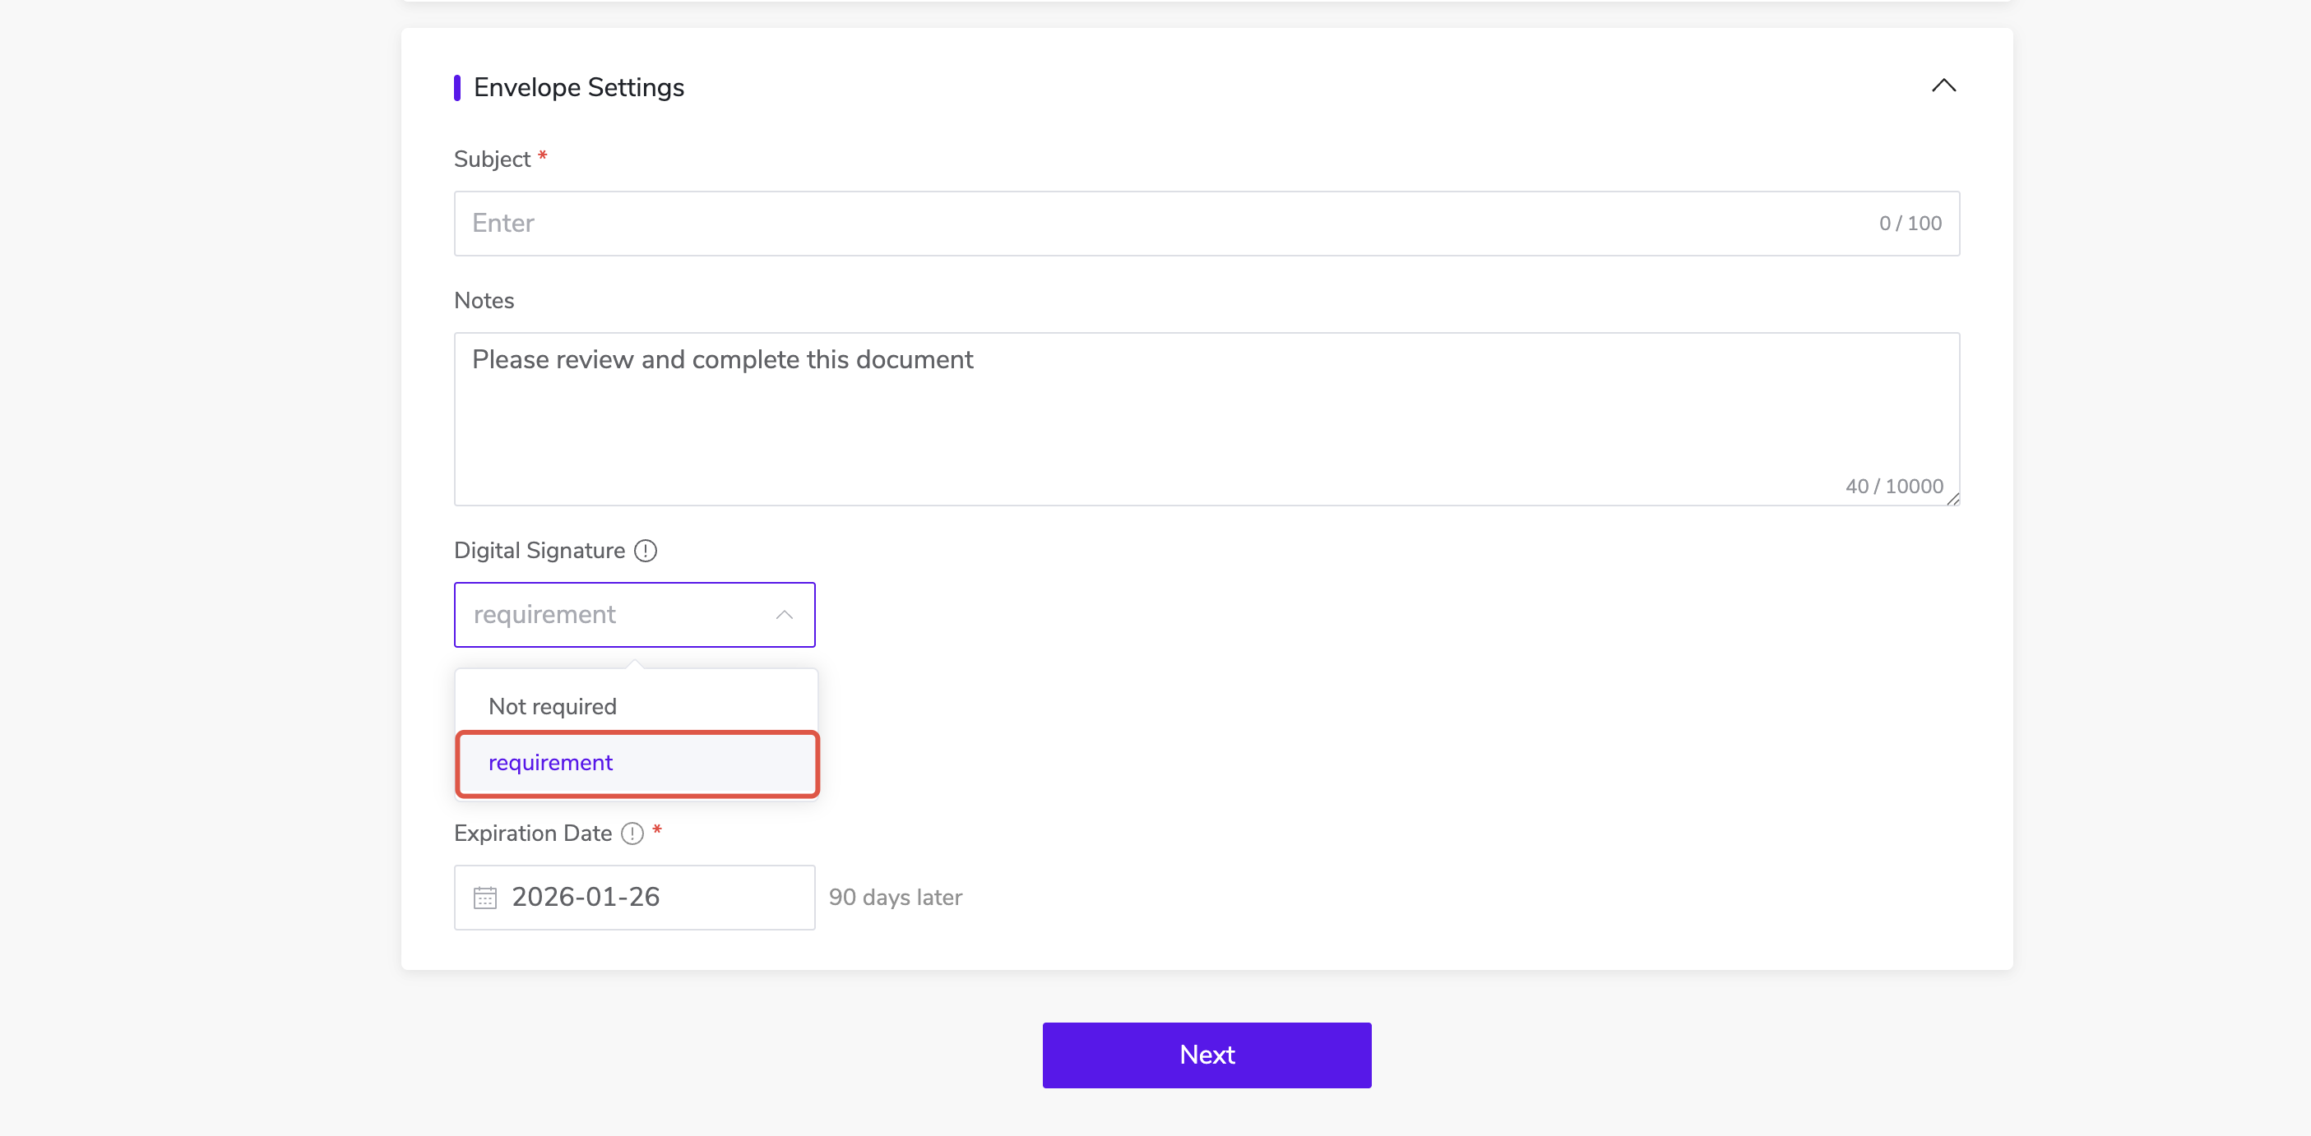Collapse the Envelope Settings section chevron
The height and width of the screenshot is (1136, 2311).
pos(1943,86)
